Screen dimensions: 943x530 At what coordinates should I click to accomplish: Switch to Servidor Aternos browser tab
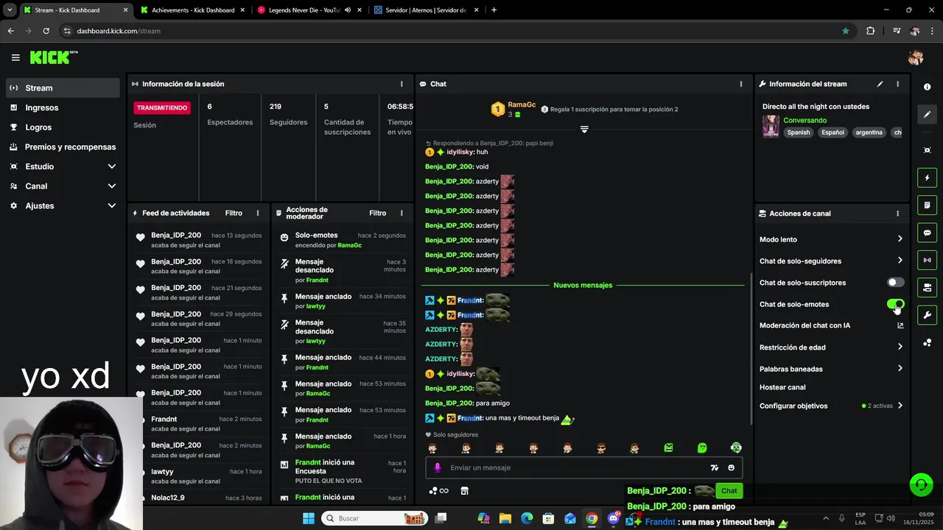[425, 10]
